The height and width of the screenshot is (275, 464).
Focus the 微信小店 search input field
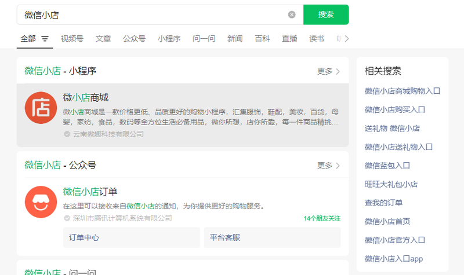pos(153,14)
